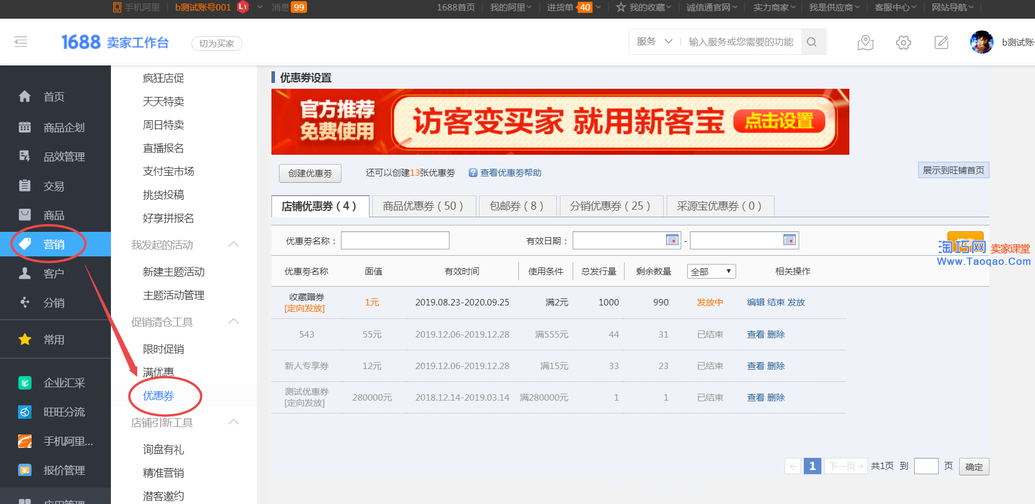The height and width of the screenshot is (504, 1035).
Task: Open 疯狂店促 in the side menu
Action: point(163,78)
